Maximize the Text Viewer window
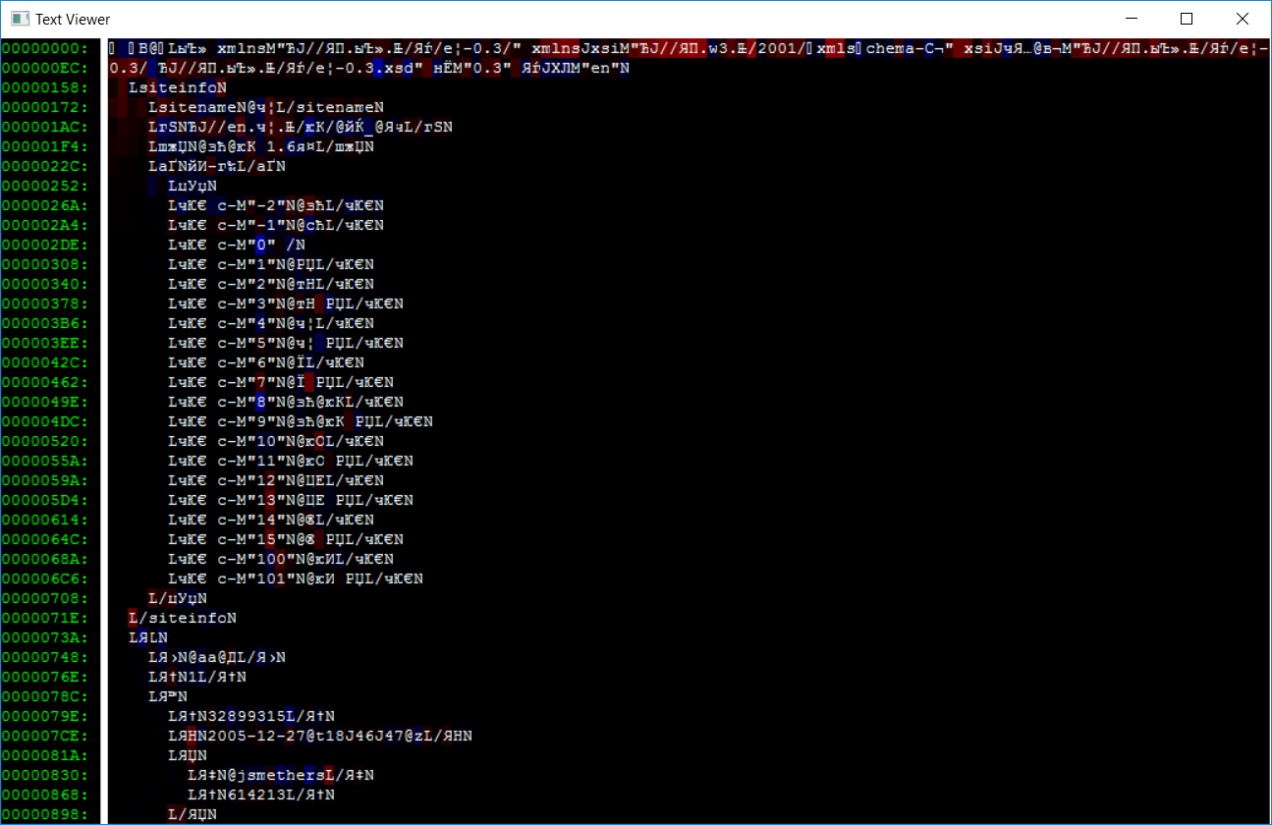 tap(1187, 19)
